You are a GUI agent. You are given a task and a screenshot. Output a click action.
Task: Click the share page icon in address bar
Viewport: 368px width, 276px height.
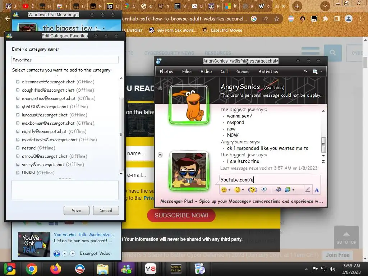[x=265, y=19]
